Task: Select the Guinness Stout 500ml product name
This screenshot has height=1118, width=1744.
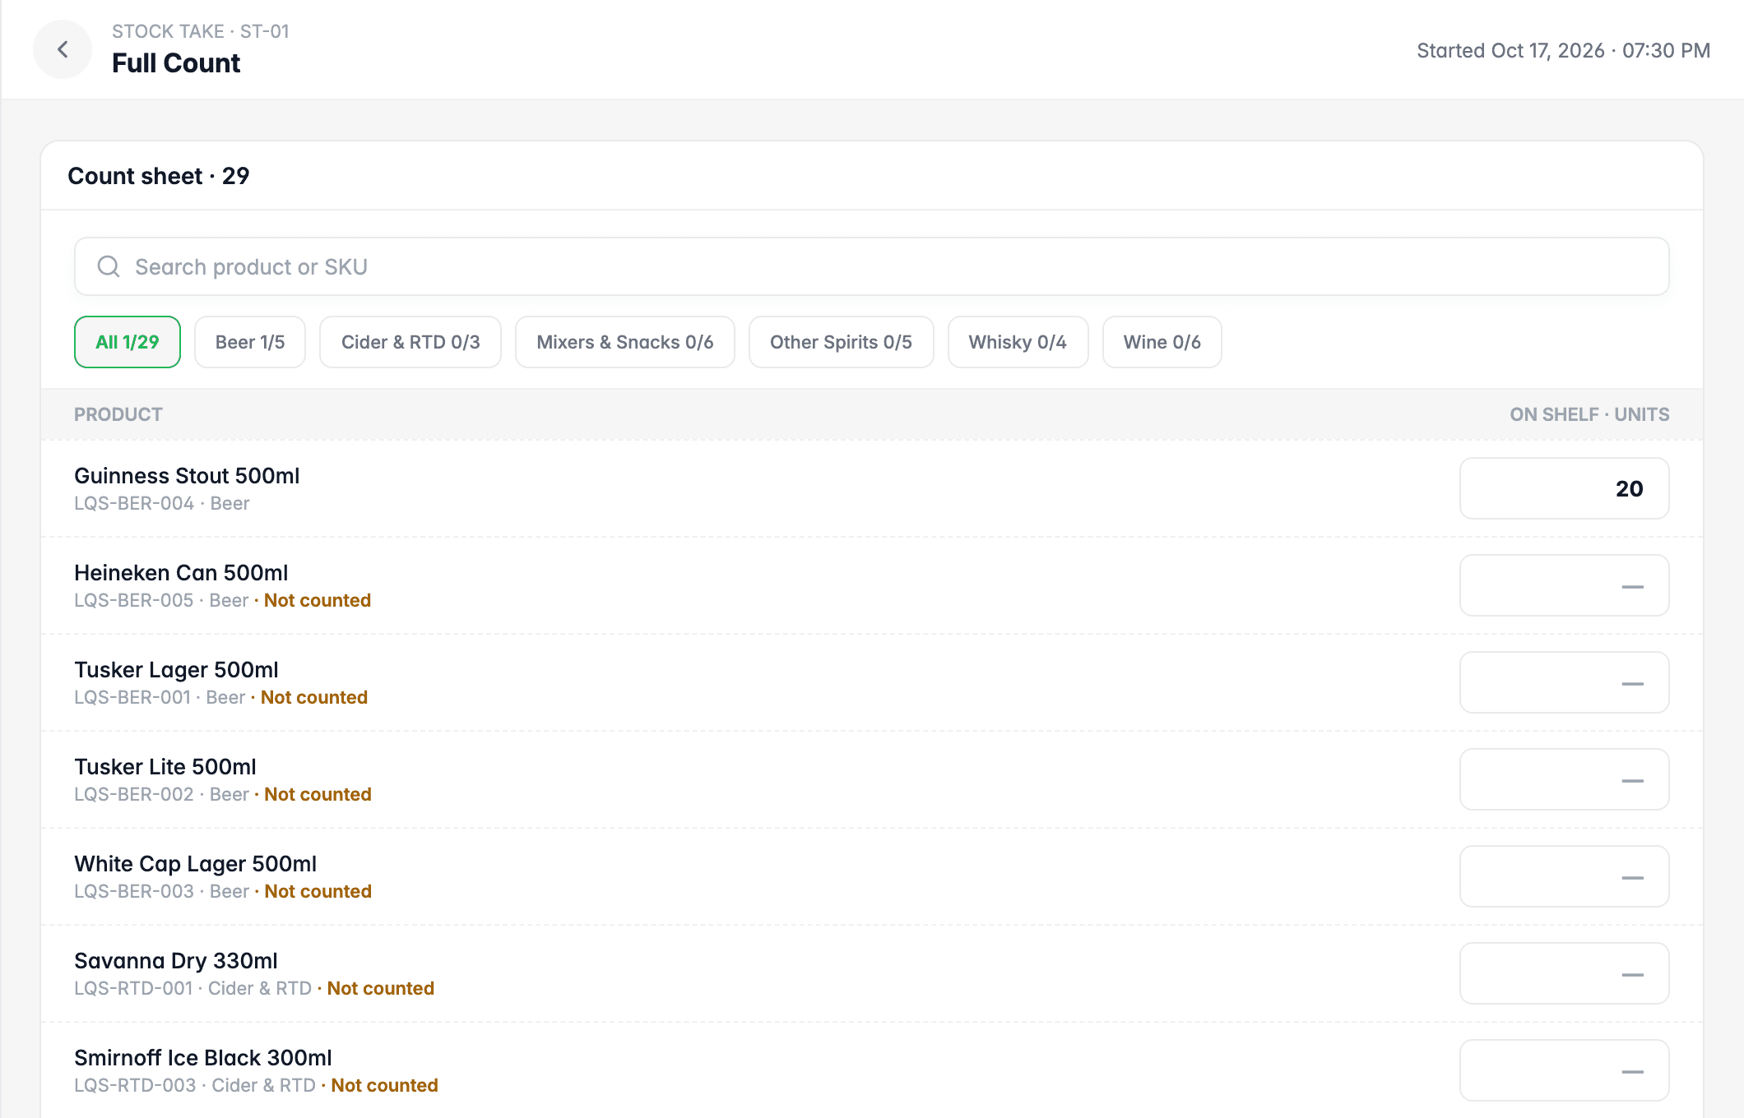Action: coord(187,476)
